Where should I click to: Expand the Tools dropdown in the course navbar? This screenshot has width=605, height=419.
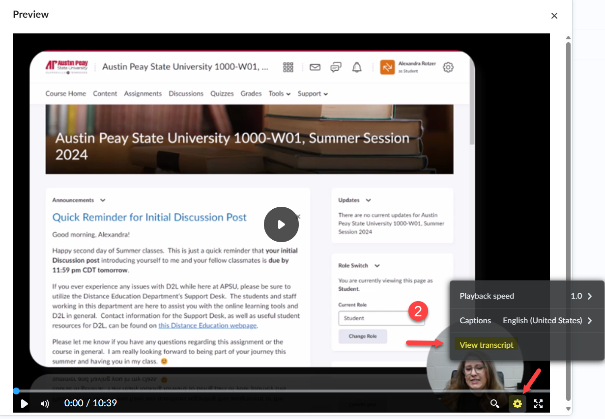coord(279,93)
